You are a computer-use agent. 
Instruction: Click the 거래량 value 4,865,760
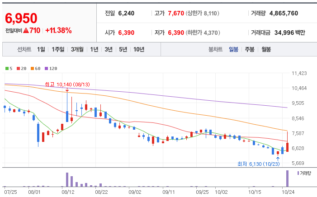coord(284,14)
